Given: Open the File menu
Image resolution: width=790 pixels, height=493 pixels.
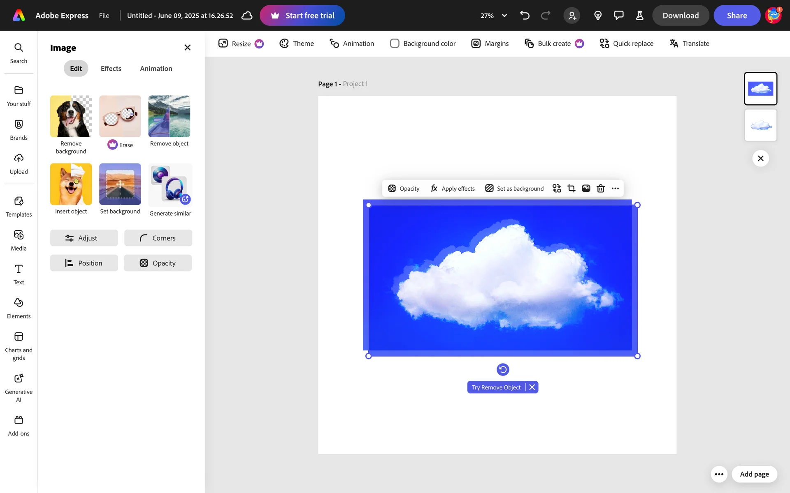Looking at the screenshot, I should point(104,16).
